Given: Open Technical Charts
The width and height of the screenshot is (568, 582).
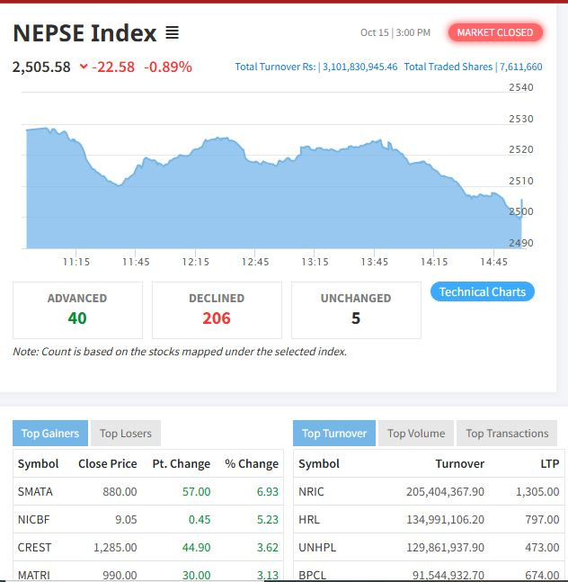Looking at the screenshot, I should pyautogui.click(x=483, y=291).
